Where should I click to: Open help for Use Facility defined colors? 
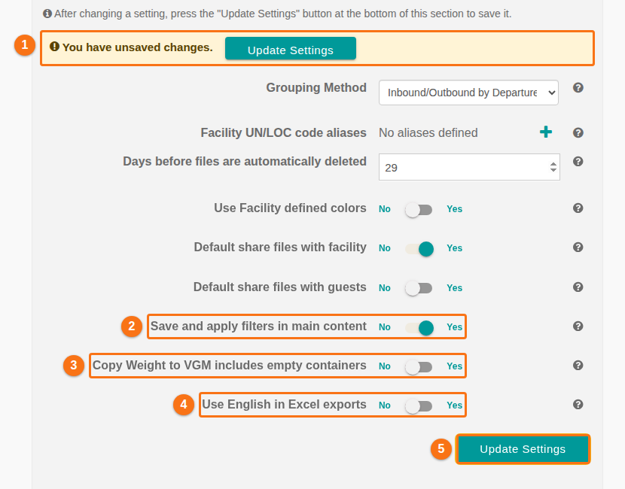(x=578, y=208)
